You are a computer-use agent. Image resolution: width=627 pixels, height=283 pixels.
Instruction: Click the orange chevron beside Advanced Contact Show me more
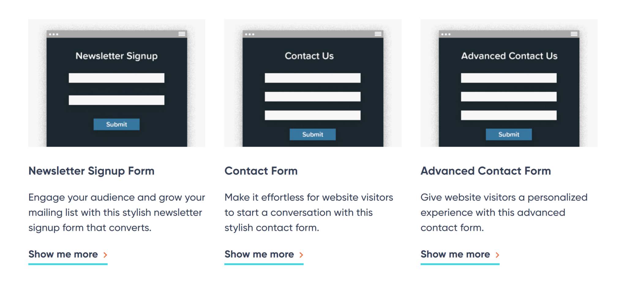[498, 255]
